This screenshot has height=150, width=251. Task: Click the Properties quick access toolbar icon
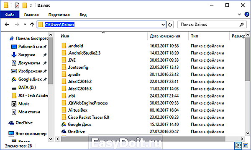pyautogui.click(x=17, y=5)
